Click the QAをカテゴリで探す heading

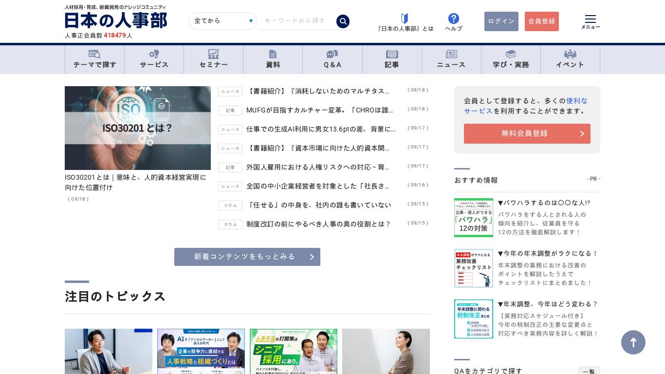(488, 371)
